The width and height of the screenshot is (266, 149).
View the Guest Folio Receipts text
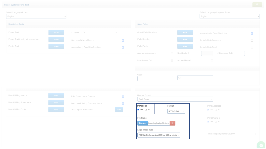tap(185, 33)
